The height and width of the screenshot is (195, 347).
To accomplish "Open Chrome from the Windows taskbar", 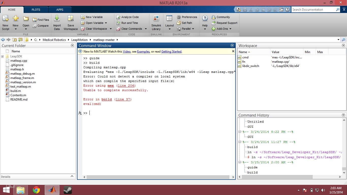I will point(36,190).
